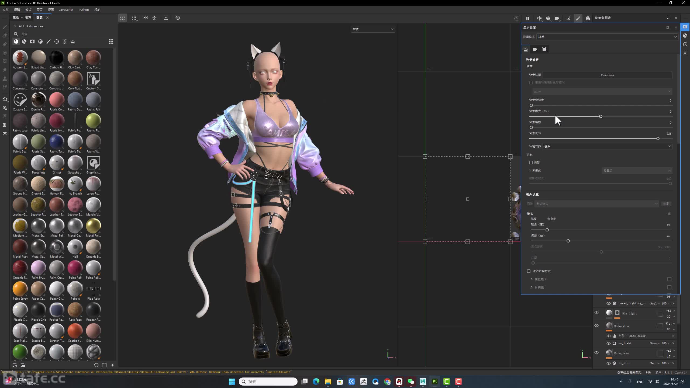The width and height of the screenshot is (690, 388).
Task: Click the assets search field
Action: [65, 34]
